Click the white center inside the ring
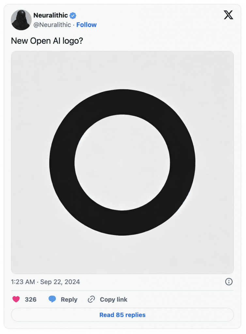 point(122,162)
